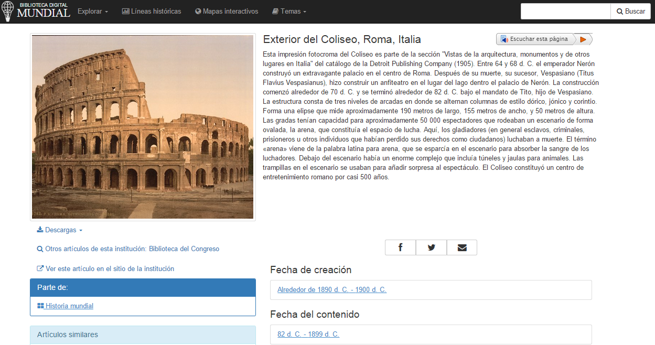
Task: Click the Biblioteca Digital Mundial logo
Action: 36,11
